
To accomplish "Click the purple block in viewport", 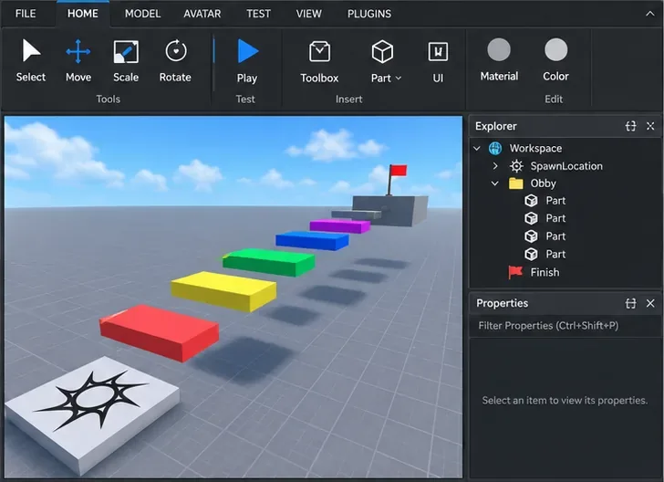I will pyautogui.click(x=339, y=226).
